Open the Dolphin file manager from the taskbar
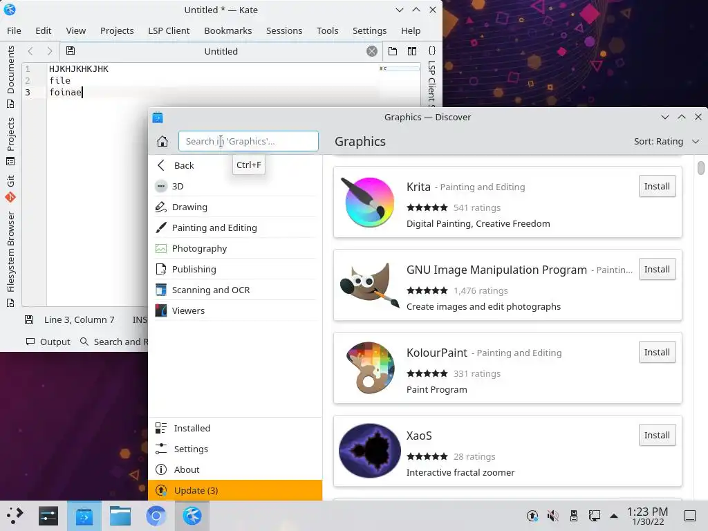 point(120,516)
